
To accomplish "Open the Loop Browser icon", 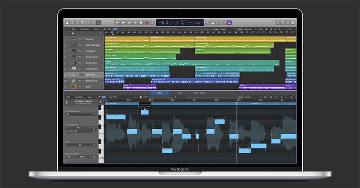I will tap(288, 23).
